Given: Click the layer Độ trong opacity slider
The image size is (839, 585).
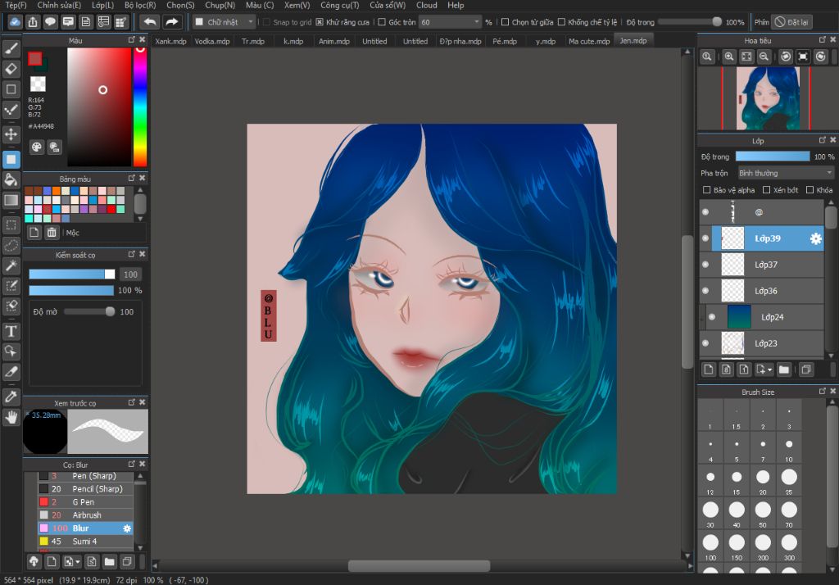Looking at the screenshot, I should 773,156.
